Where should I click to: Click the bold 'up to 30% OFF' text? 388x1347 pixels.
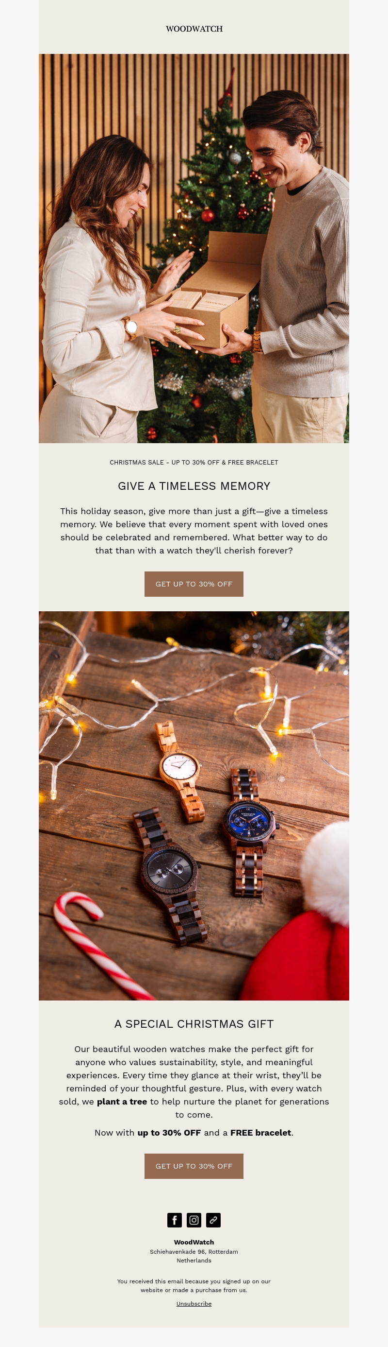[x=169, y=1133]
